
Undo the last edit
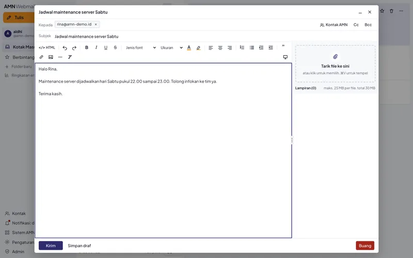65,47
